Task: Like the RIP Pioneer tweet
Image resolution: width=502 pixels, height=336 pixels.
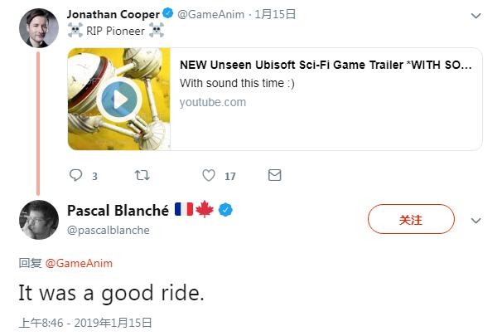Action: [209, 175]
